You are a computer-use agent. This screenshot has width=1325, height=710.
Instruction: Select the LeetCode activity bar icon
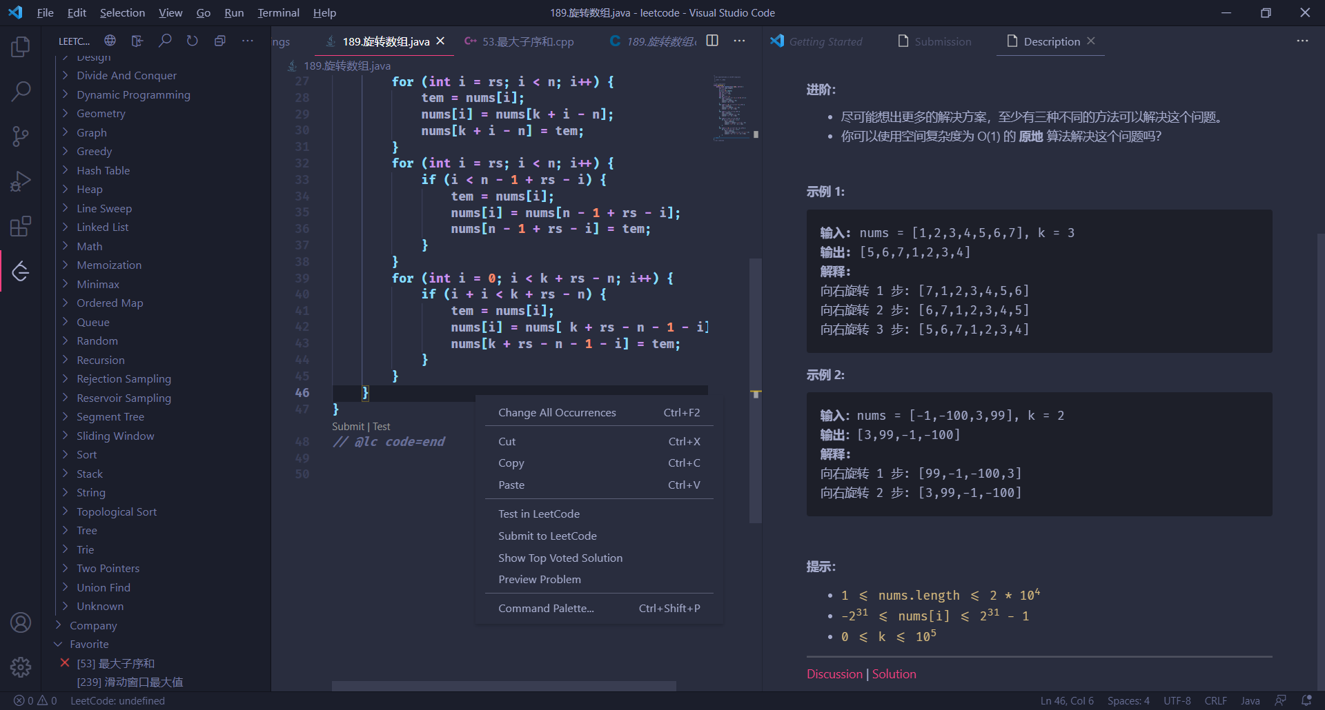pos(21,272)
